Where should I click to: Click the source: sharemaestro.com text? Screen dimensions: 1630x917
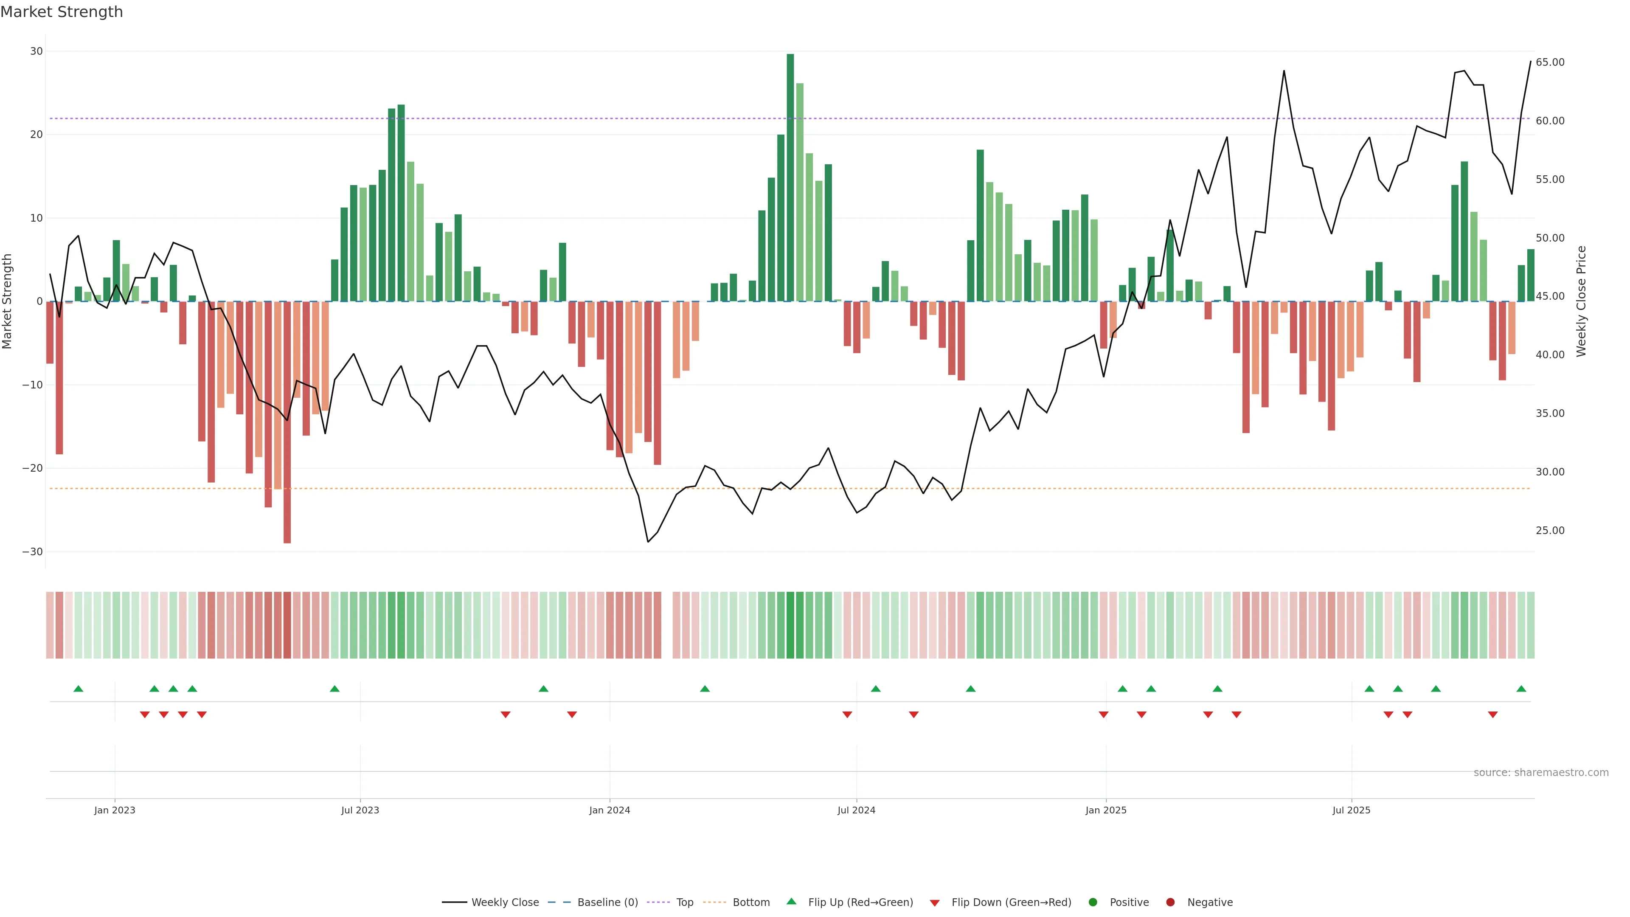coord(1541,773)
